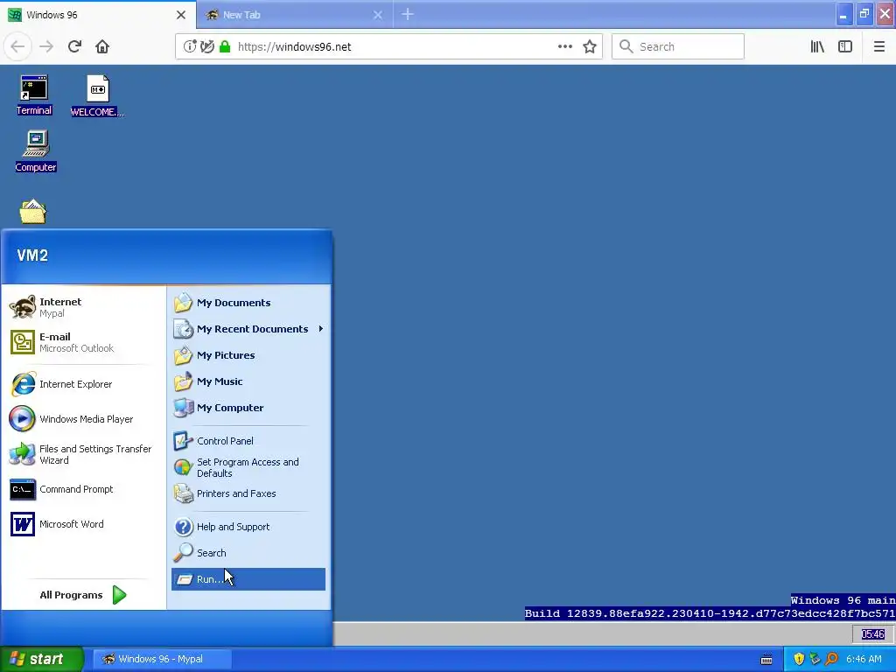Open the WELCOME markdown file icon

pyautogui.click(x=97, y=95)
